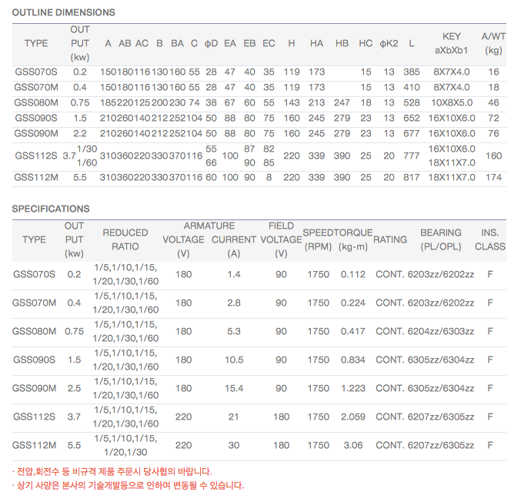
Task: Click the "ARMATURE" group header
Action: coord(209,226)
